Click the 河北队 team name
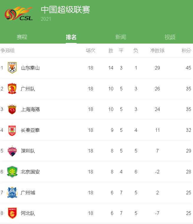The image size is (193, 224). (x=28, y=213)
